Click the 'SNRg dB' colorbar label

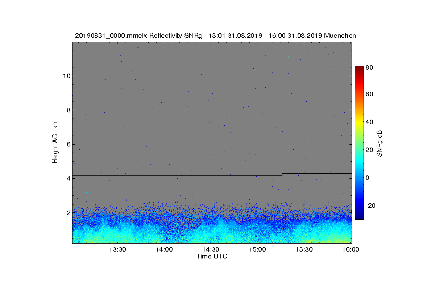pyautogui.click(x=379, y=143)
